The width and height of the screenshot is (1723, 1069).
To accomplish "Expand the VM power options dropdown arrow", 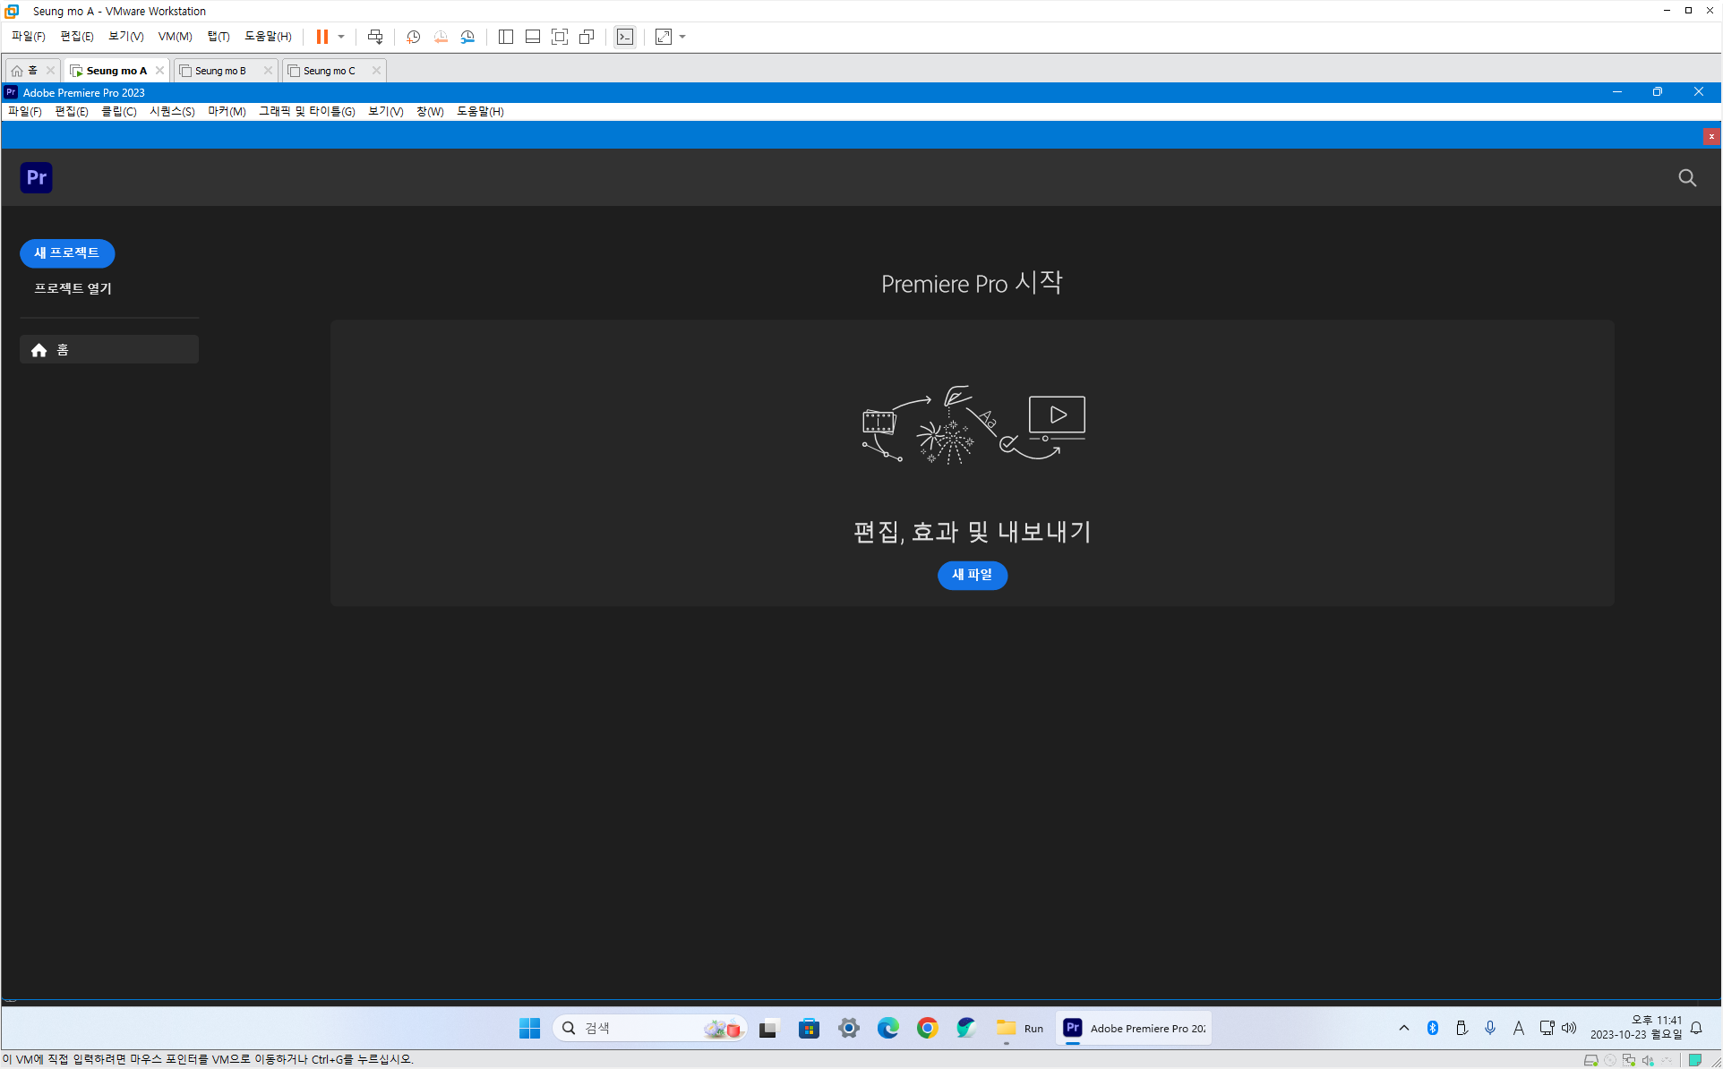I will click(341, 37).
